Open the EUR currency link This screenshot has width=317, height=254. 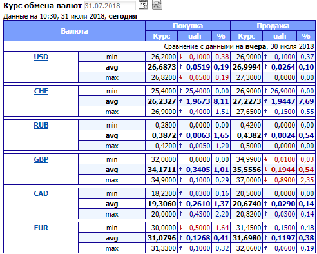tap(41, 228)
